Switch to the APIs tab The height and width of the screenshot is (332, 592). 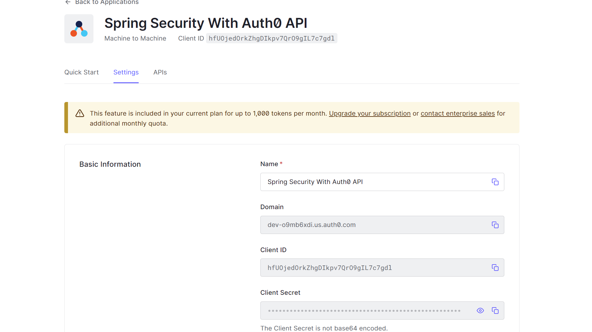160,72
